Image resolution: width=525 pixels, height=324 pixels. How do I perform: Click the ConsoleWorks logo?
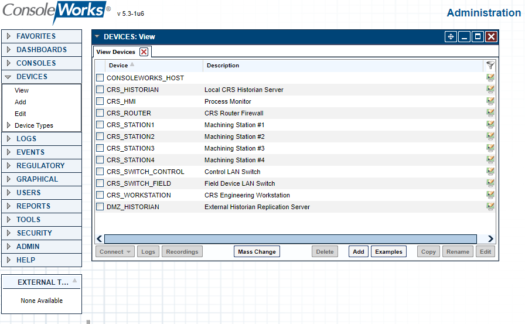coord(57,12)
